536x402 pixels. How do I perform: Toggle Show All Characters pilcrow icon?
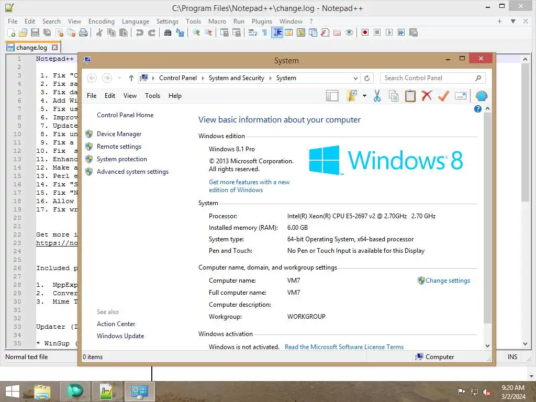(264, 32)
